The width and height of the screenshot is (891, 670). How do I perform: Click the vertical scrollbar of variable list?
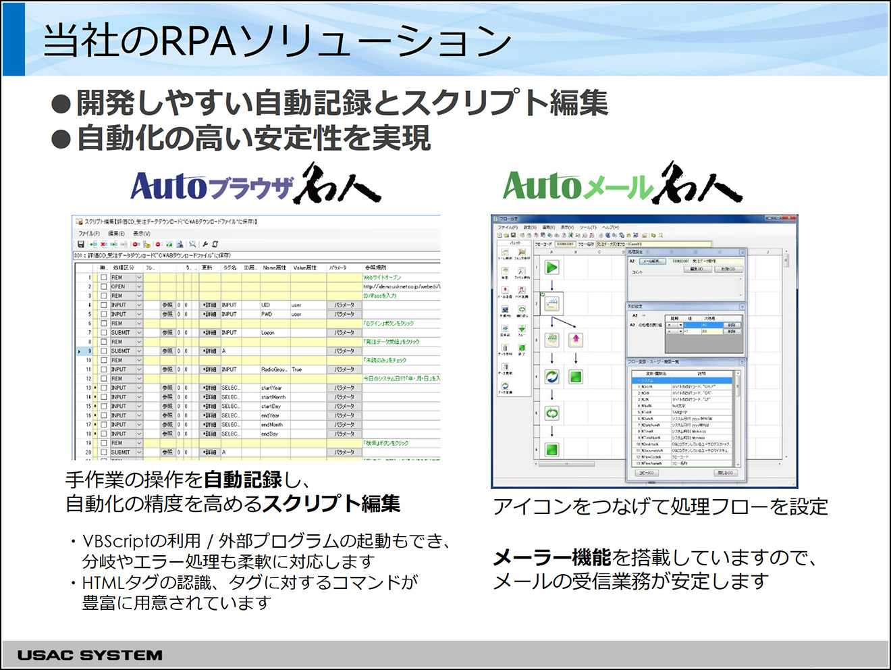(x=738, y=419)
